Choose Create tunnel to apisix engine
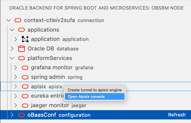The height and width of the screenshot is (123, 191). pos(94,90)
